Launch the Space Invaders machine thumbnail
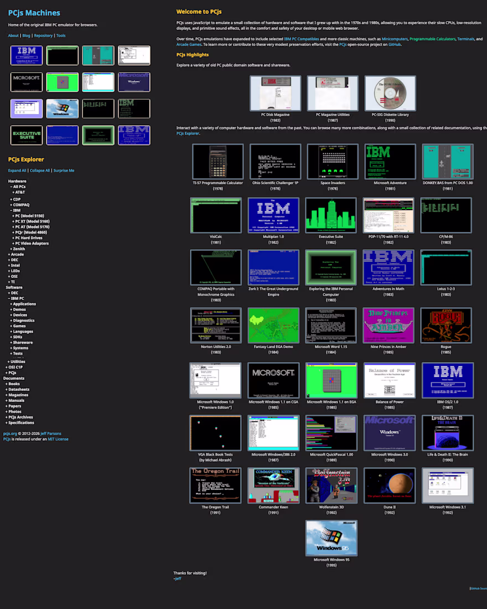Viewport: 487px width, 609px height. point(333,162)
